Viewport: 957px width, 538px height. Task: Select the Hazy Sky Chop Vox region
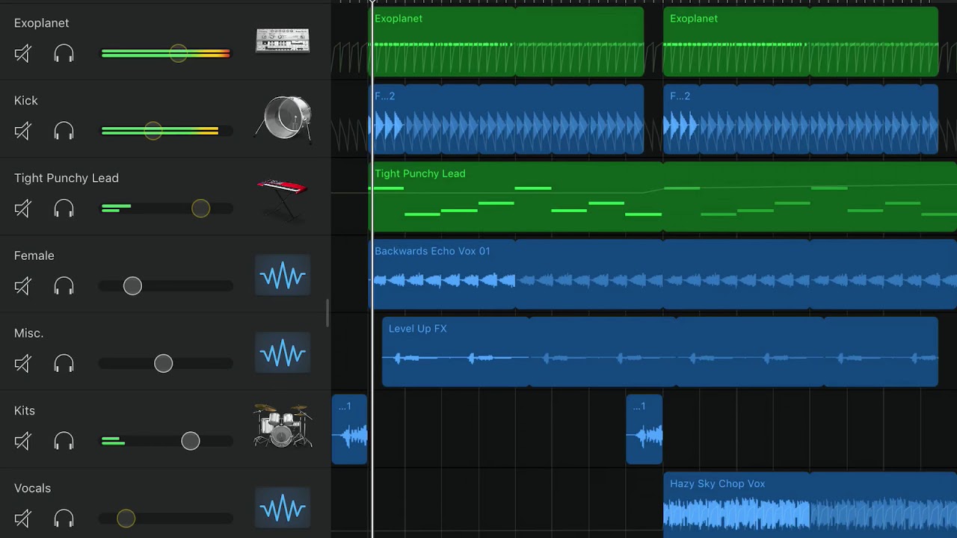tap(810, 505)
